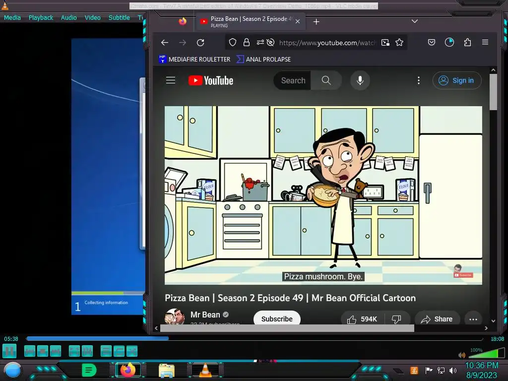Stop VLC playback

click(x=43, y=351)
